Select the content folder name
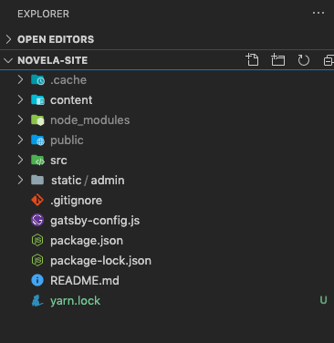Image resolution: width=334 pixels, height=343 pixels. (x=71, y=100)
